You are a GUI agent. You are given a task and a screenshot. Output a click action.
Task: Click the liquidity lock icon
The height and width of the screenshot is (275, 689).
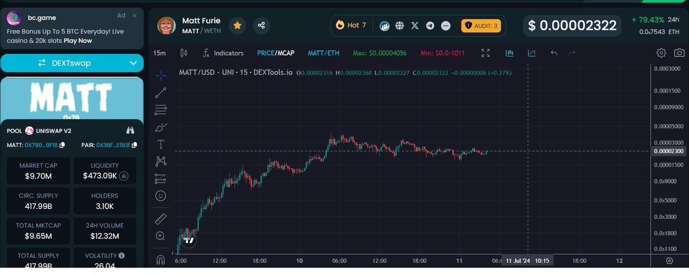[123, 176]
